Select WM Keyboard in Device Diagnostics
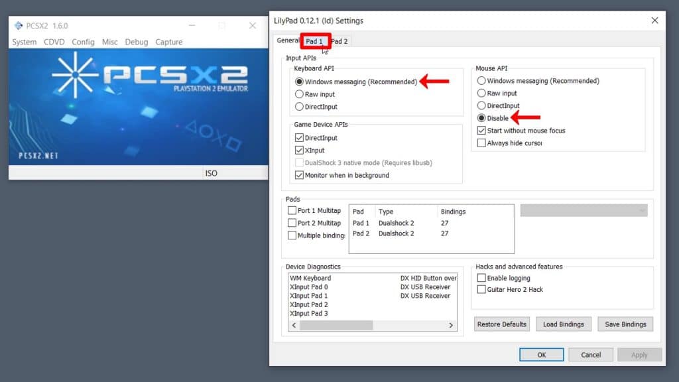The height and width of the screenshot is (382, 679). point(310,278)
